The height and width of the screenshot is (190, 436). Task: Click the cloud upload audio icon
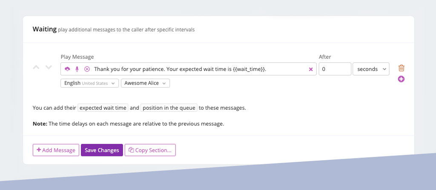(67, 69)
